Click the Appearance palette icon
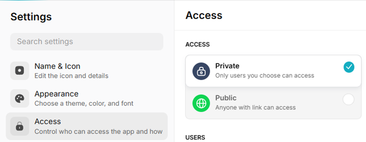This screenshot has height=142, width=366. tap(20, 98)
